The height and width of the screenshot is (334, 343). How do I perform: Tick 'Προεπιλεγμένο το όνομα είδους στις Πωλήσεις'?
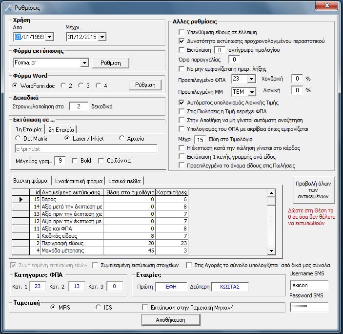click(x=182, y=166)
